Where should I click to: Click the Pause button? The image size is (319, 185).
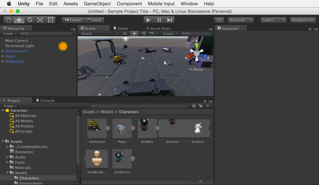click(159, 20)
